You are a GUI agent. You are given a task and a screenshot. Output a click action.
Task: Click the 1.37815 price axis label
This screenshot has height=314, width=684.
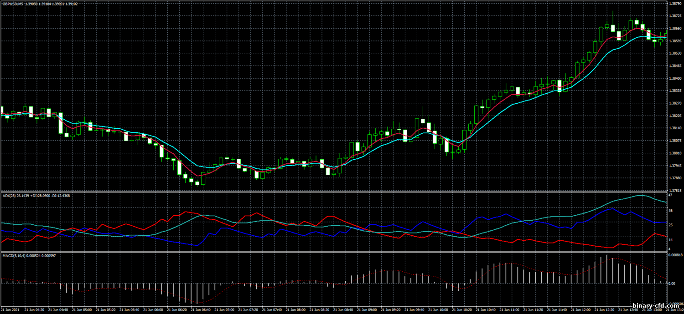(x=674, y=190)
